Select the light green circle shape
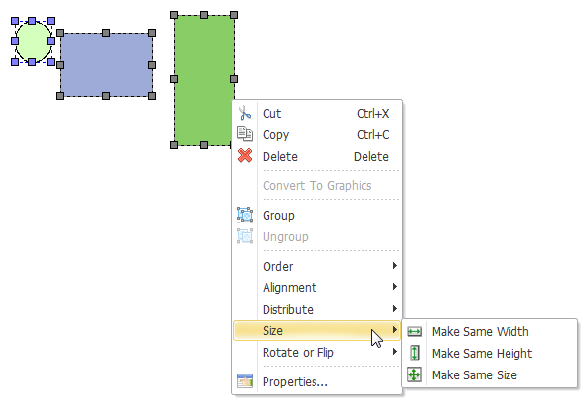This screenshot has width=582, height=399. coord(33,41)
